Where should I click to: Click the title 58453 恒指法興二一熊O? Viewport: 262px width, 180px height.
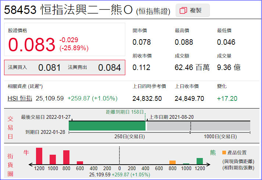click(x=68, y=10)
